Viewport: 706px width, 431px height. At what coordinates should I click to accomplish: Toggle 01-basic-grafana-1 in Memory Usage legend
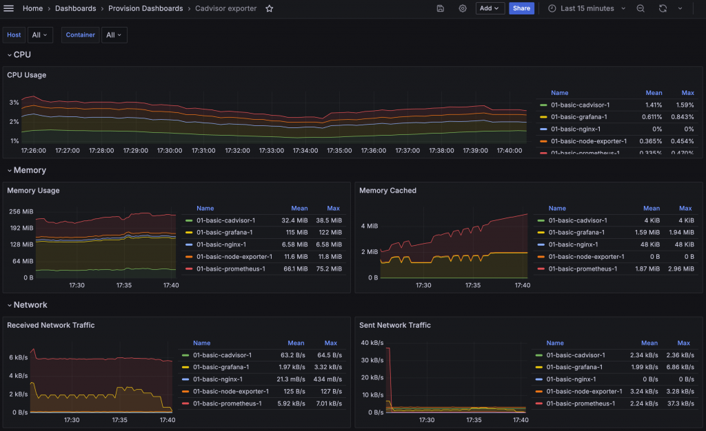click(x=224, y=232)
